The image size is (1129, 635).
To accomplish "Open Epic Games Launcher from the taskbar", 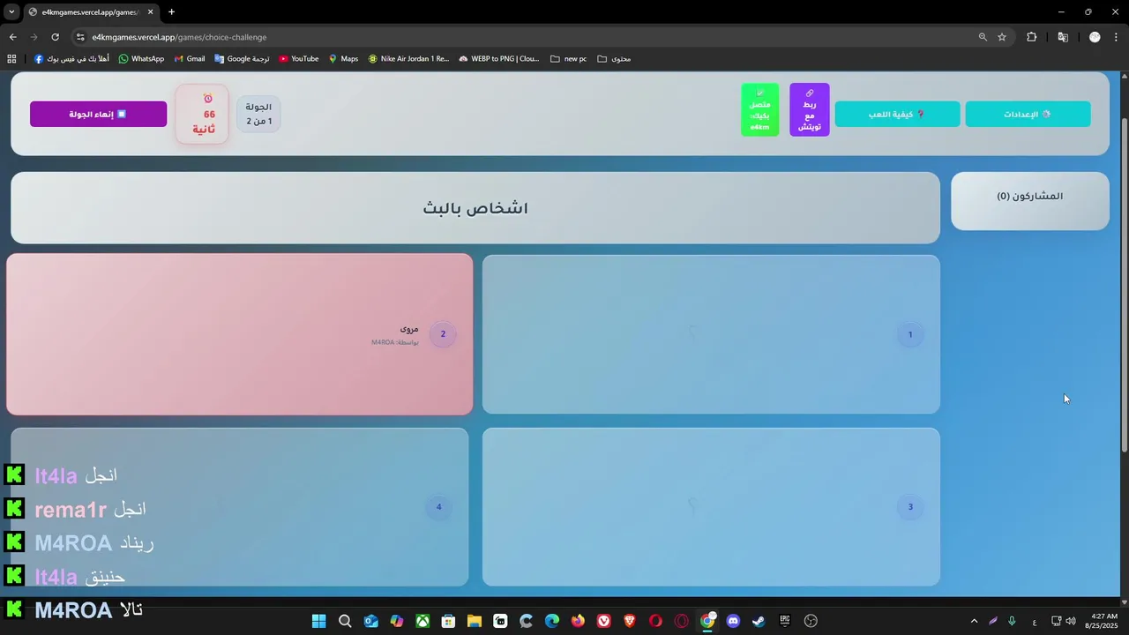I will click(785, 621).
